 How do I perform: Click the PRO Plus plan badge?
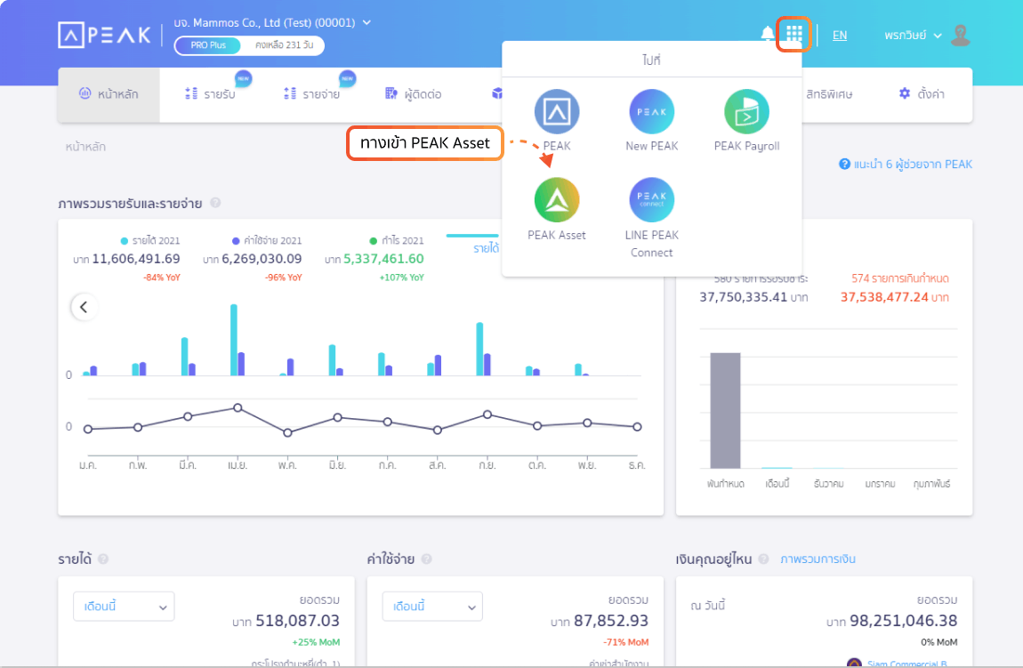tap(208, 45)
